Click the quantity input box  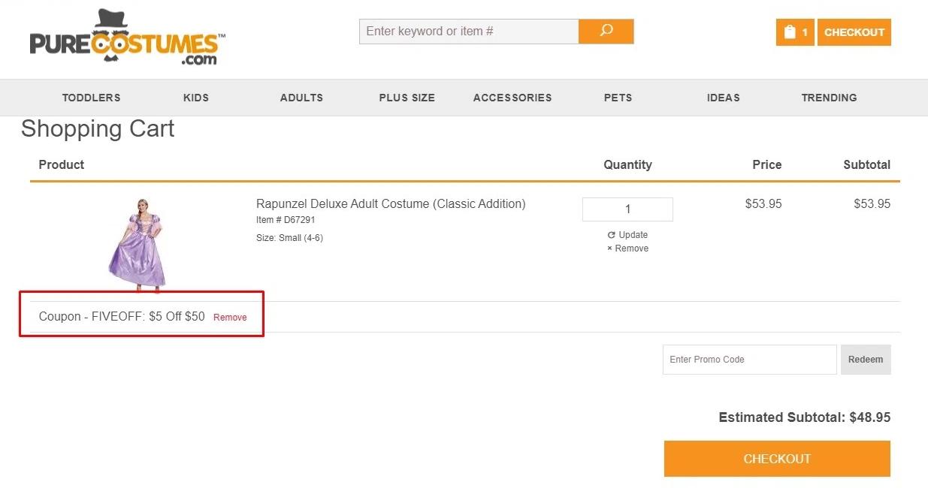tap(627, 209)
